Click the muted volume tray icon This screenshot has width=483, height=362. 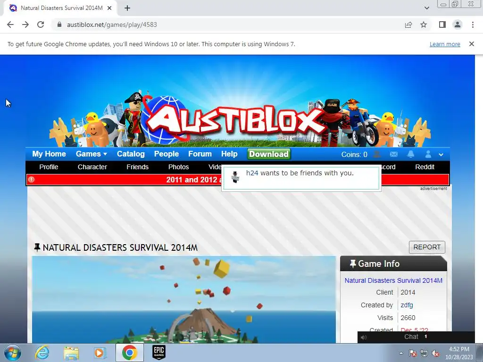coord(435,353)
